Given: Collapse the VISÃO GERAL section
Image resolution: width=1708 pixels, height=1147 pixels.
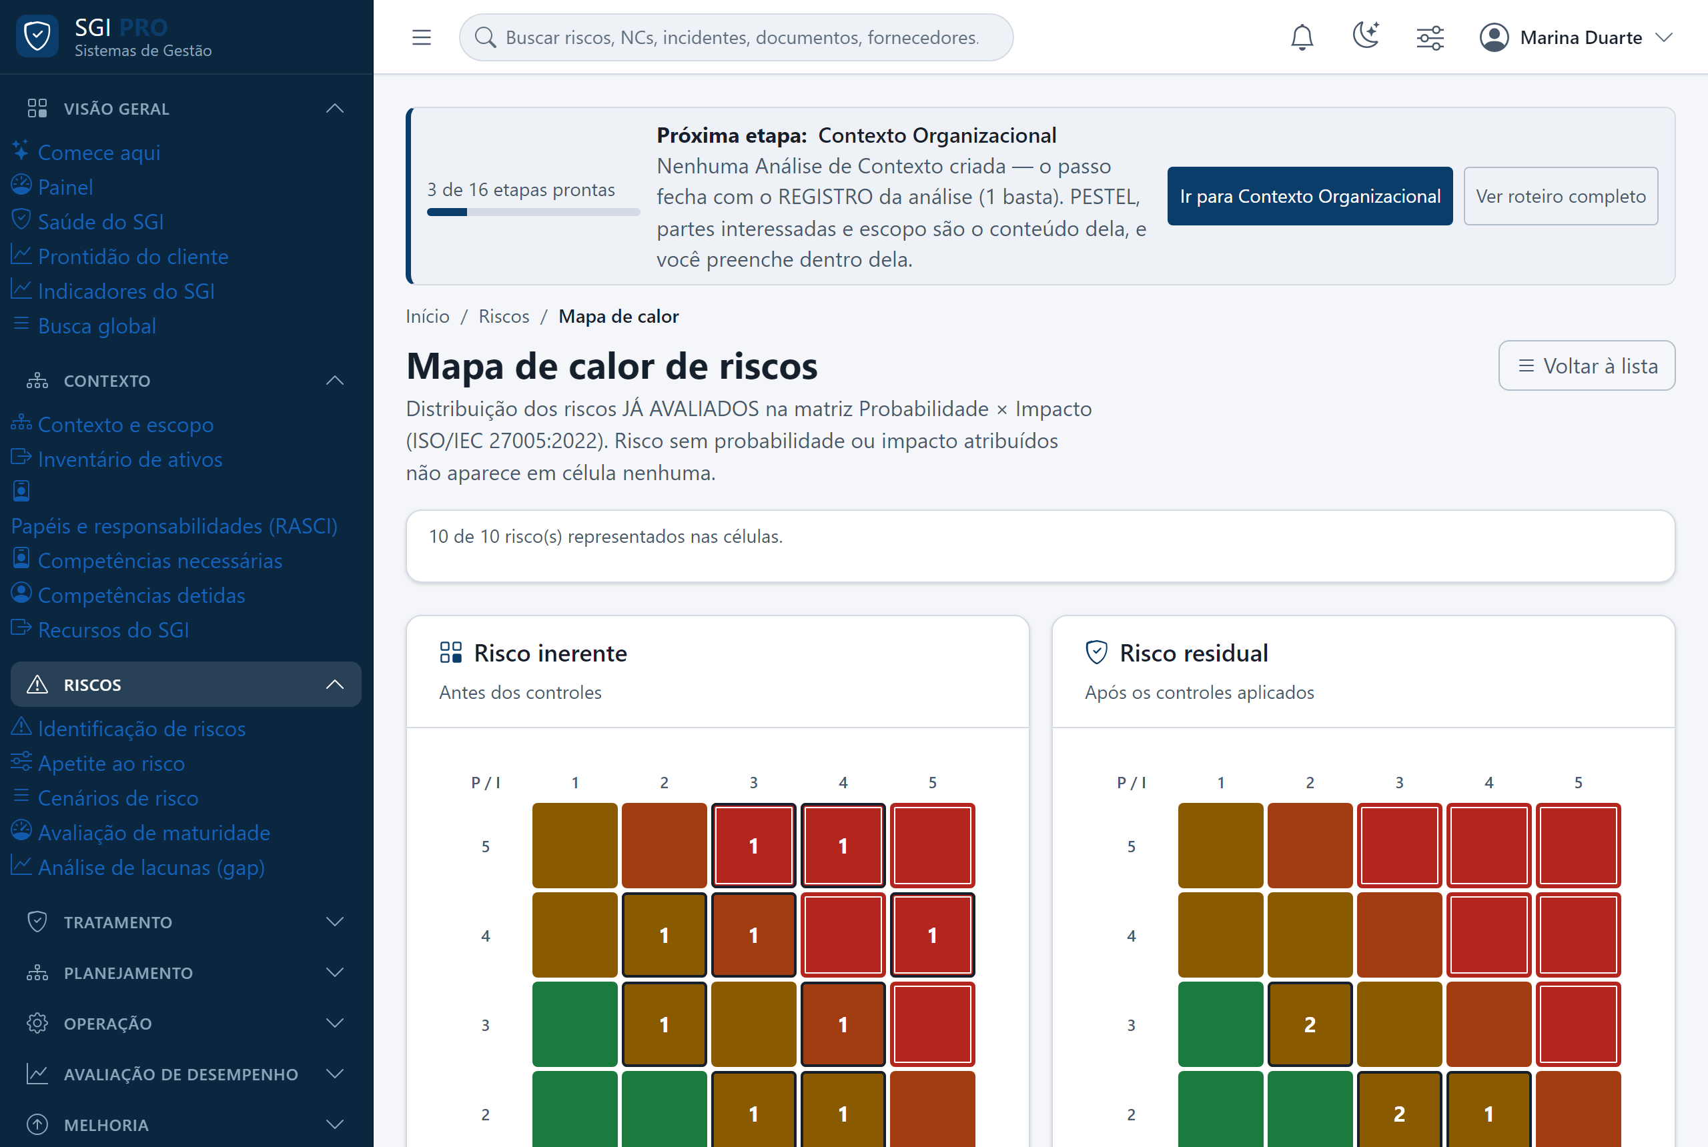Looking at the screenshot, I should (186, 109).
